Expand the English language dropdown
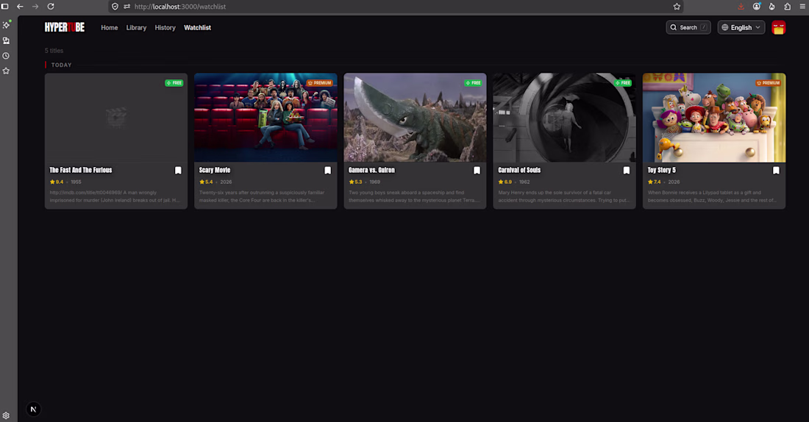This screenshot has height=422, width=809. pyautogui.click(x=741, y=27)
